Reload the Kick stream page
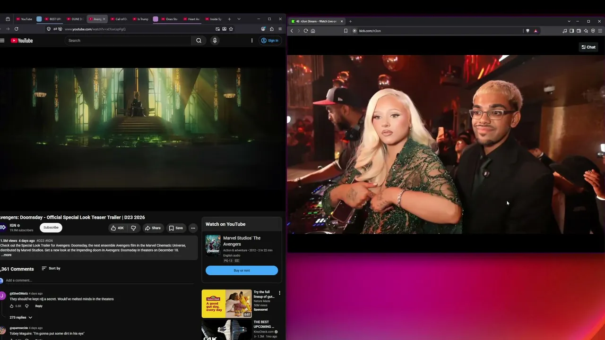 point(306,31)
